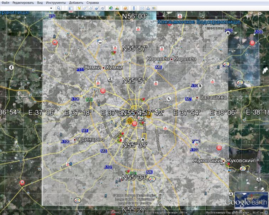
Task: Select the Add Path tool
Action: (91, 8)
